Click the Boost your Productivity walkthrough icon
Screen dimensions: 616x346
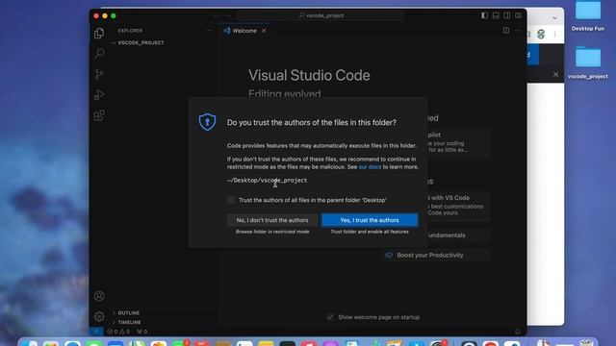tap(389, 255)
